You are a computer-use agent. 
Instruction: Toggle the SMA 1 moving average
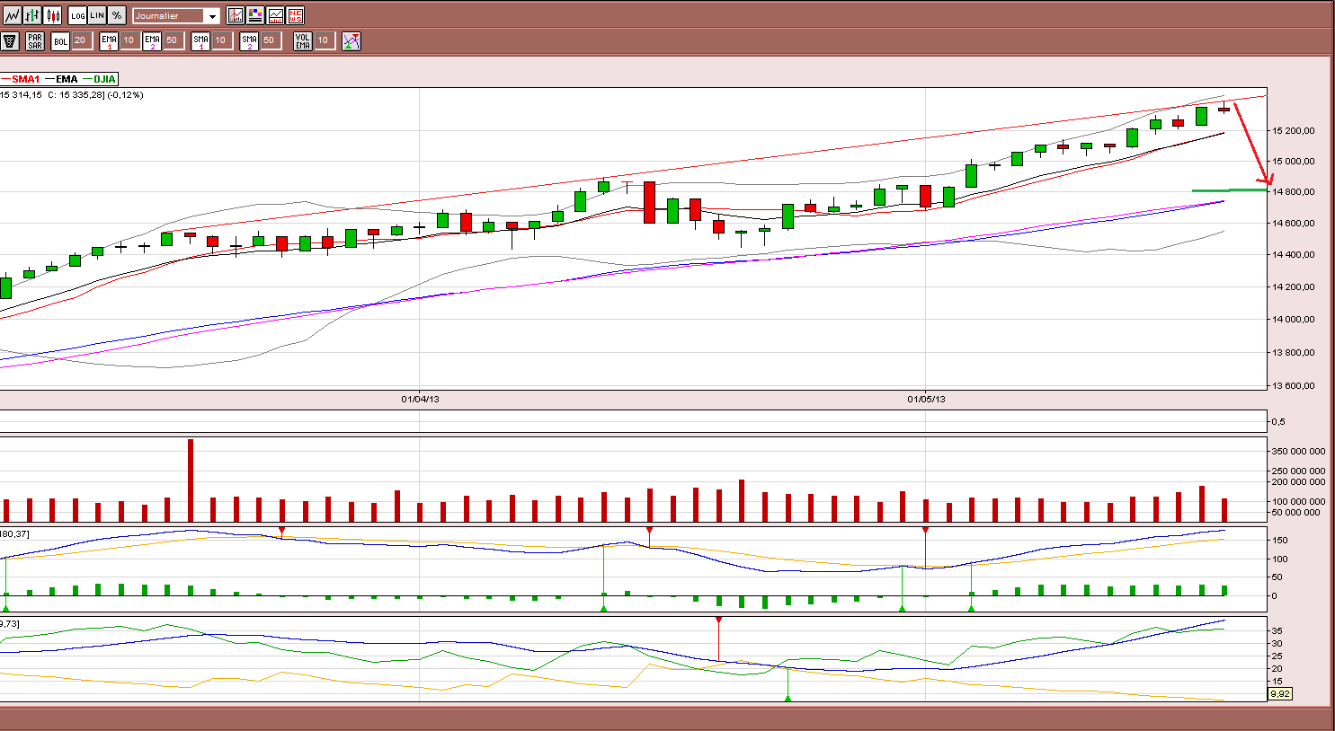[x=200, y=41]
